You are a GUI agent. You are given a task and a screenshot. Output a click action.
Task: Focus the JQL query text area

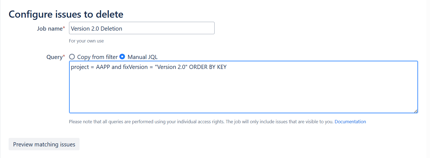click(x=243, y=87)
